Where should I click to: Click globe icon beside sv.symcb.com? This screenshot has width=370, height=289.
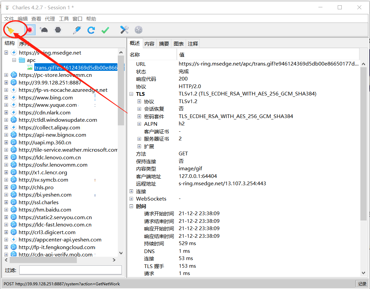point(14,180)
